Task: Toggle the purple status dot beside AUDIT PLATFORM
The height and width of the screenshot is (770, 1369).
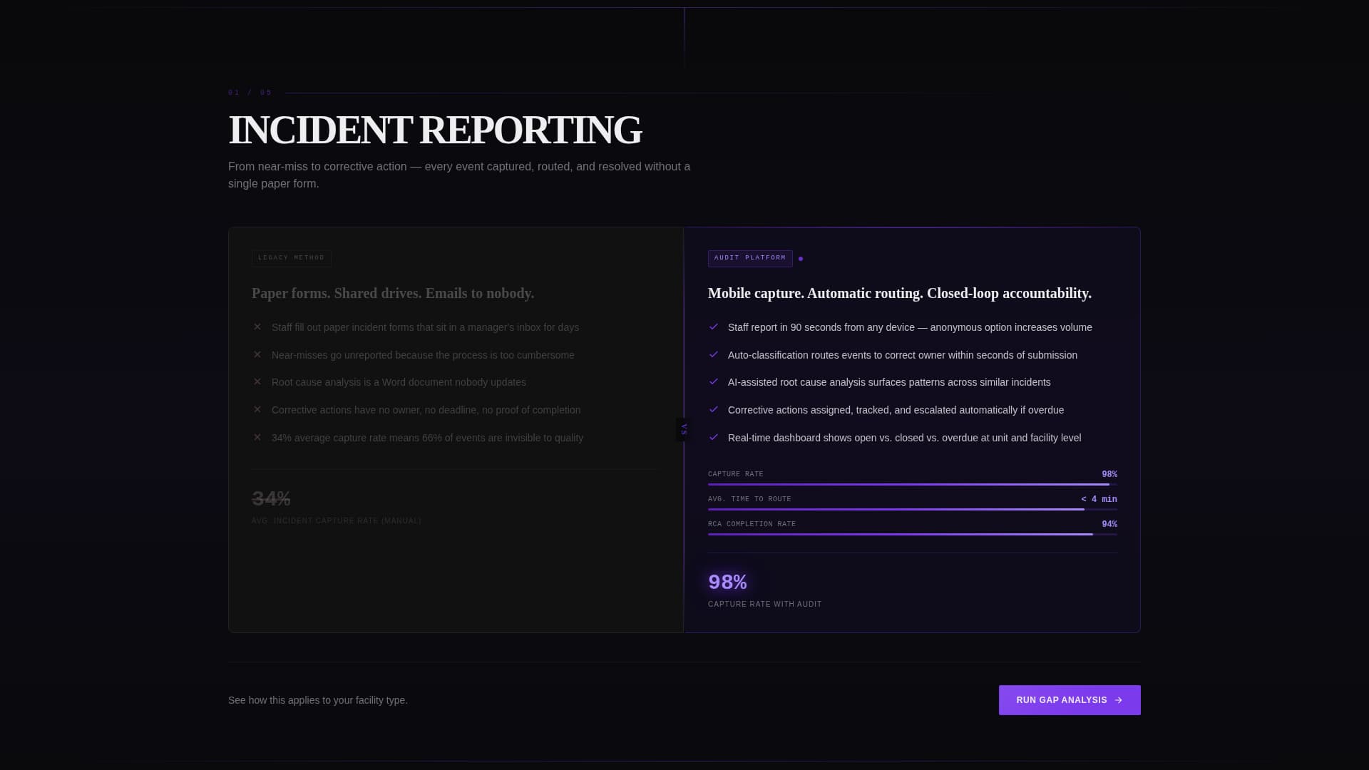Action: 801,259
